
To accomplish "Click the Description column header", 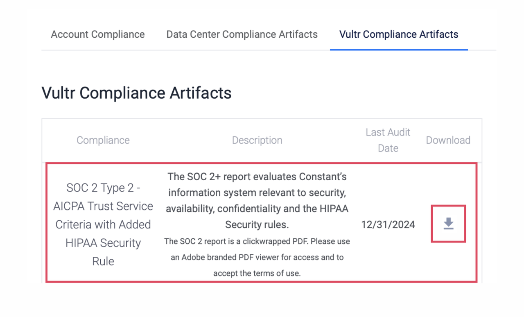I will point(257,140).
